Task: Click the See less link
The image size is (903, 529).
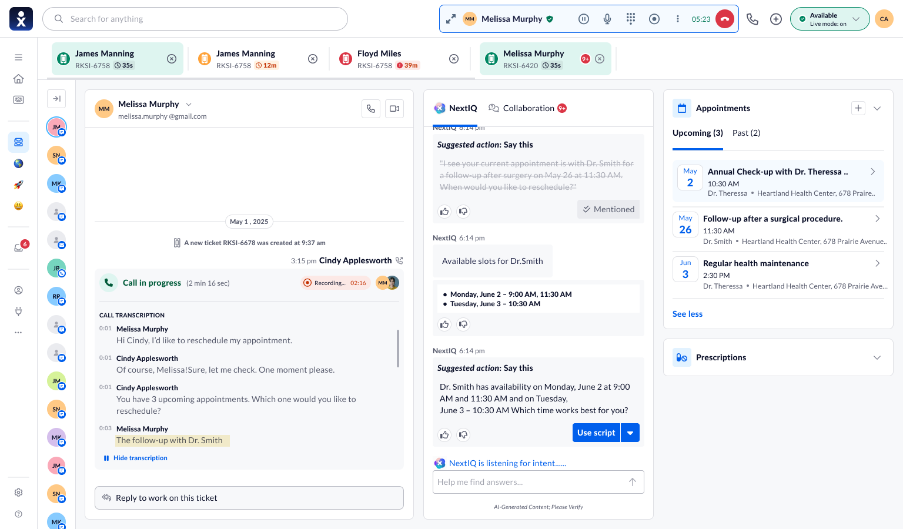Action: [x=687, y=314]
